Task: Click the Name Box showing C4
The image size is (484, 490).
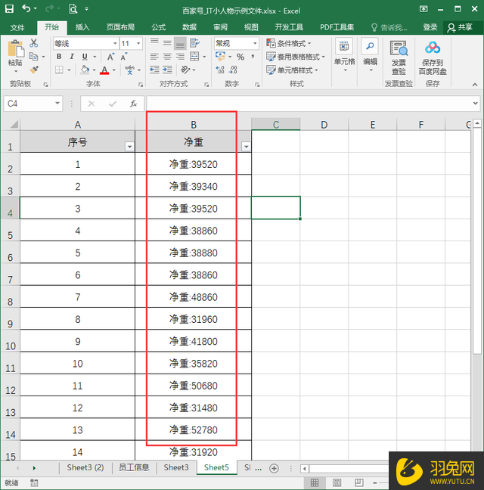Action: click(x=33, y=104)
